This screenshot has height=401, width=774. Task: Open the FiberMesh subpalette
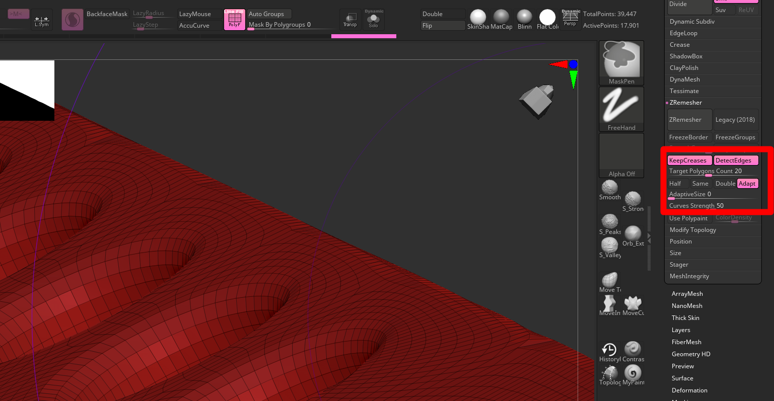(686, 342)
